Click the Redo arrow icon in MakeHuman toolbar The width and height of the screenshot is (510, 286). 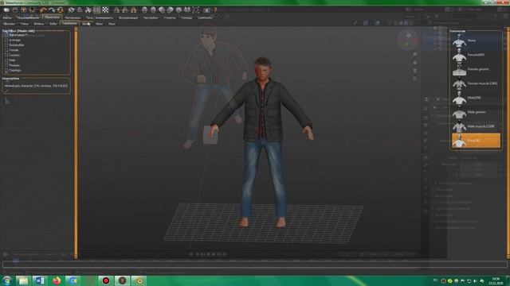pyautogui.click(x=52, y=10)
